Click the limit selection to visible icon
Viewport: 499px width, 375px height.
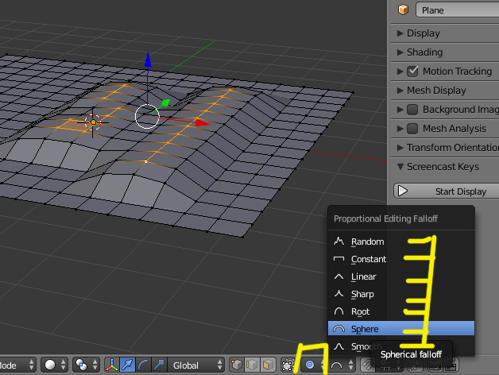288,365
